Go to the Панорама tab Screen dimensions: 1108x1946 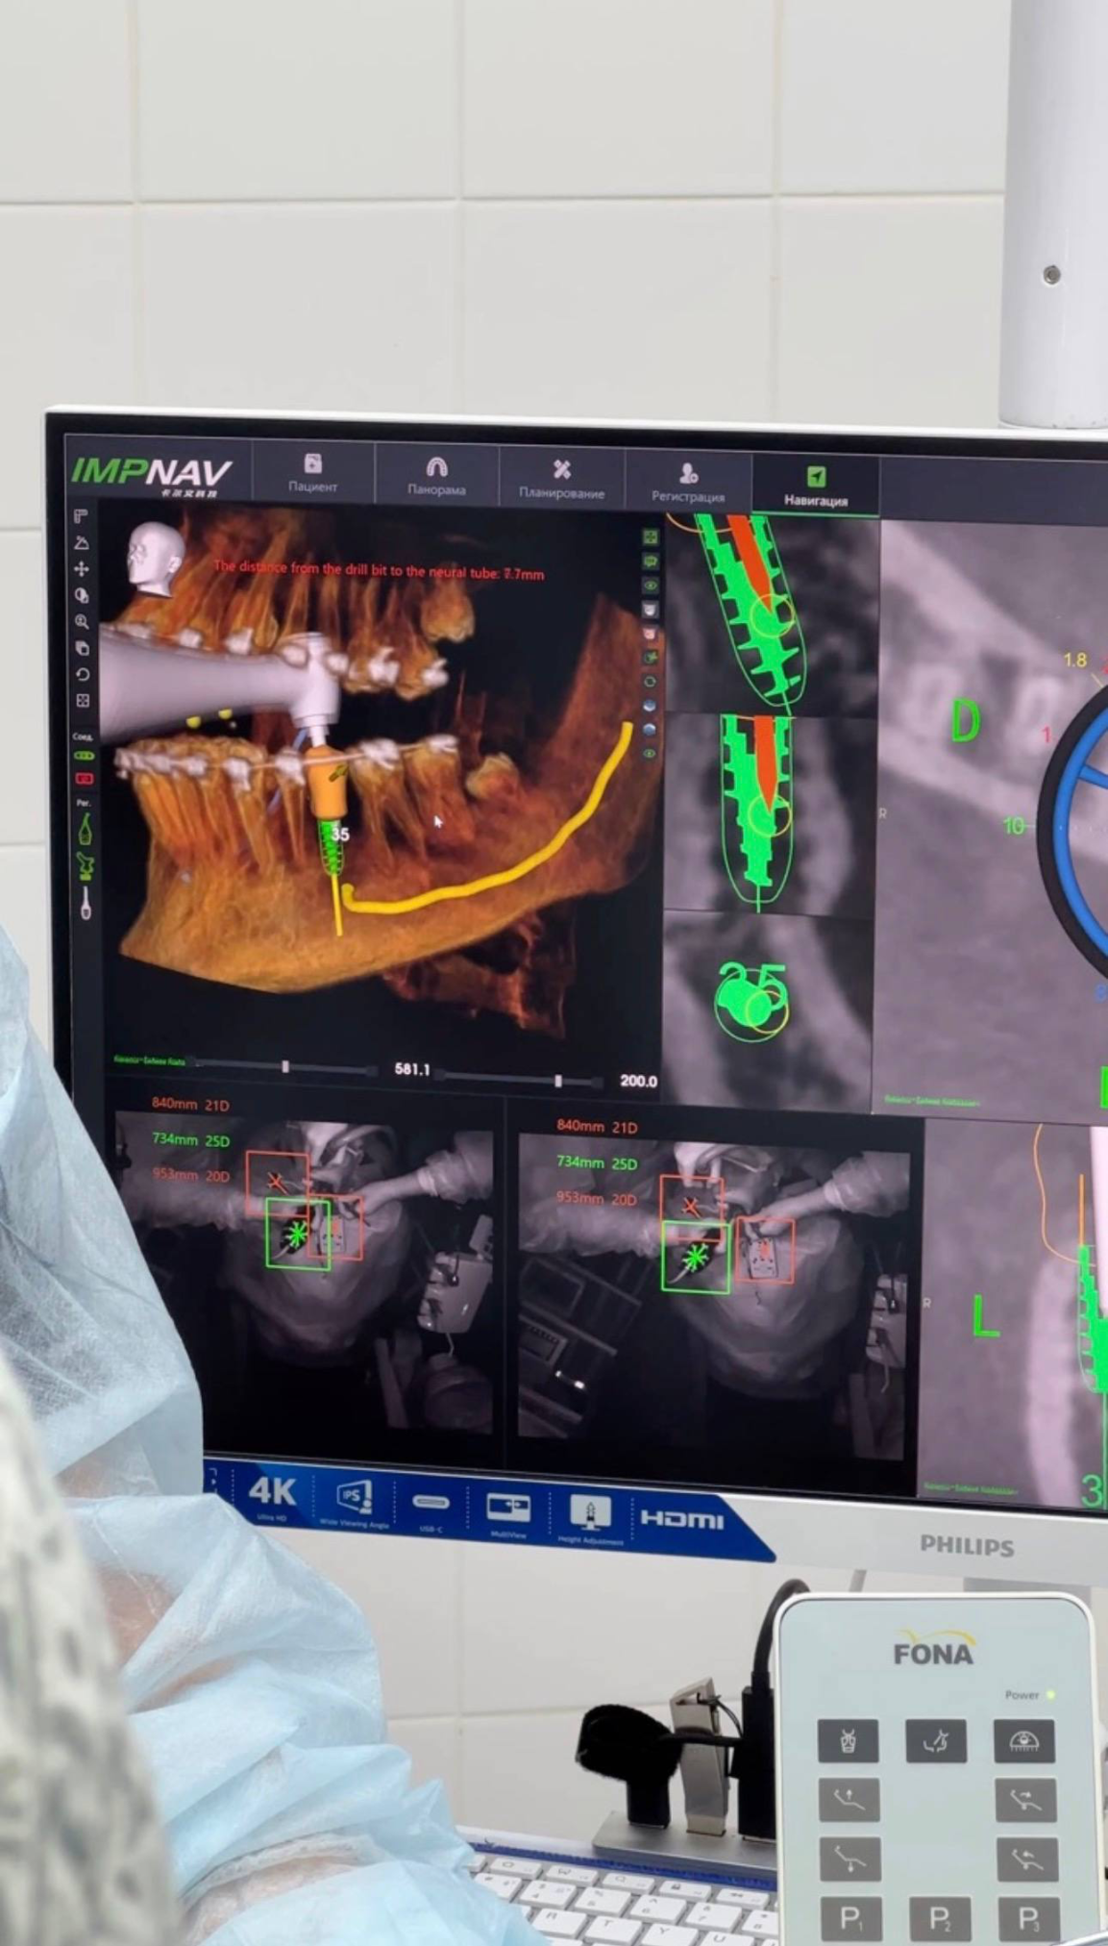pyautogui.click(x=436, y=475)
